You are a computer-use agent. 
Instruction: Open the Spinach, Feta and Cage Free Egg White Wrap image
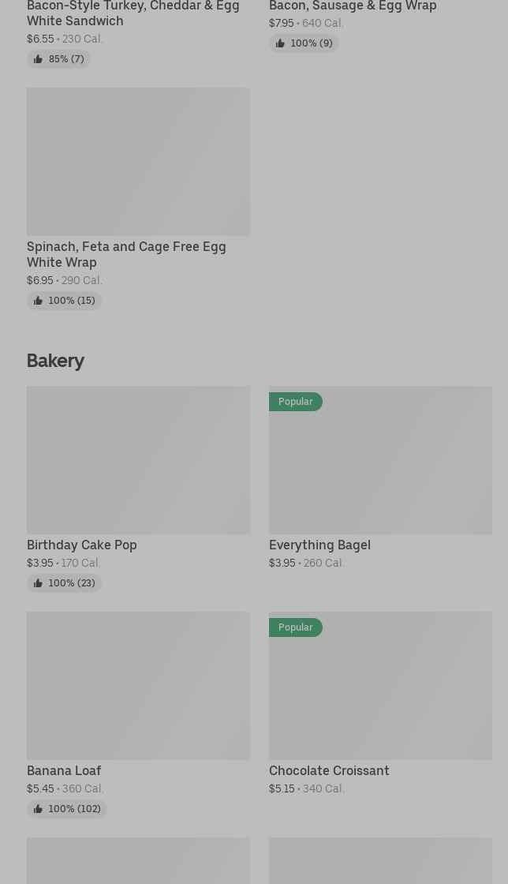[x=139, y=161]
